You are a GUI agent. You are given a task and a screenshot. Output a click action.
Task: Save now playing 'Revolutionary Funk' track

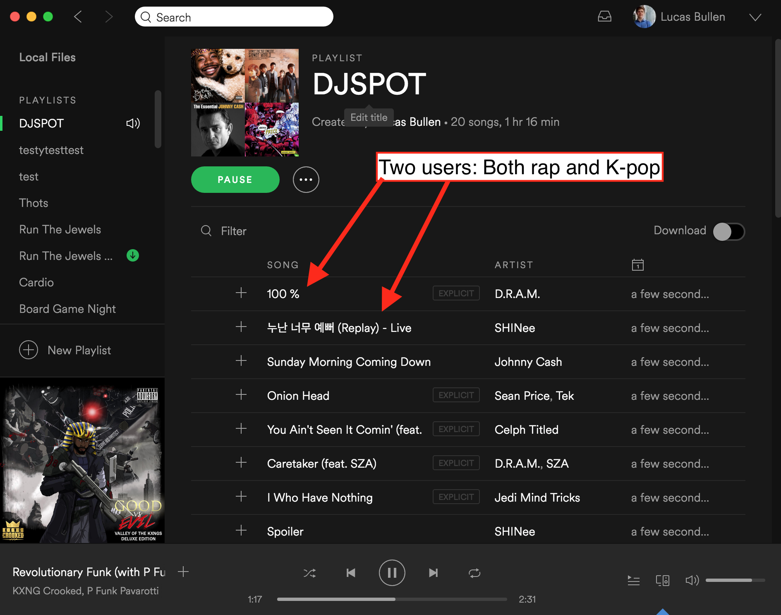(x=183, y=572)
